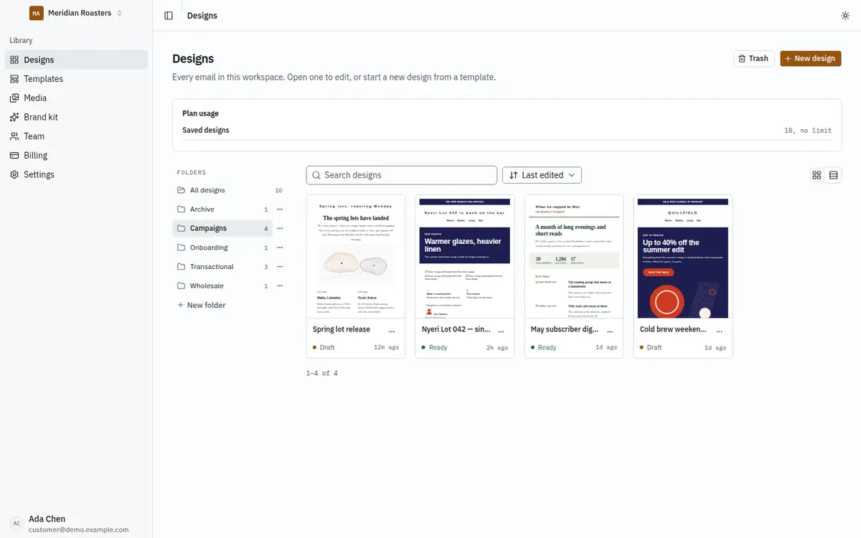Select the Campaigns folder
Image resolution: width=861 pixels, height=538 pixels.
tap(222, 228)
